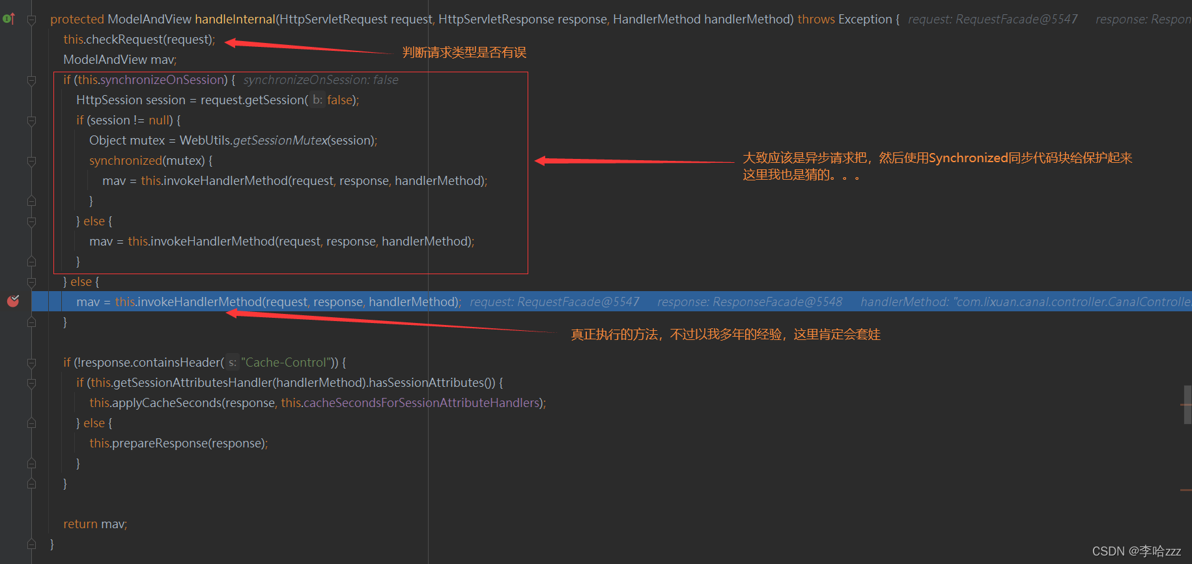
Task: Click invokeHandlerMethod on the highlighted execution line
Action: coord(199,302)
